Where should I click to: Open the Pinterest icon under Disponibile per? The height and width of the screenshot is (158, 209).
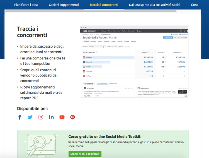click(x=72, y=117)
